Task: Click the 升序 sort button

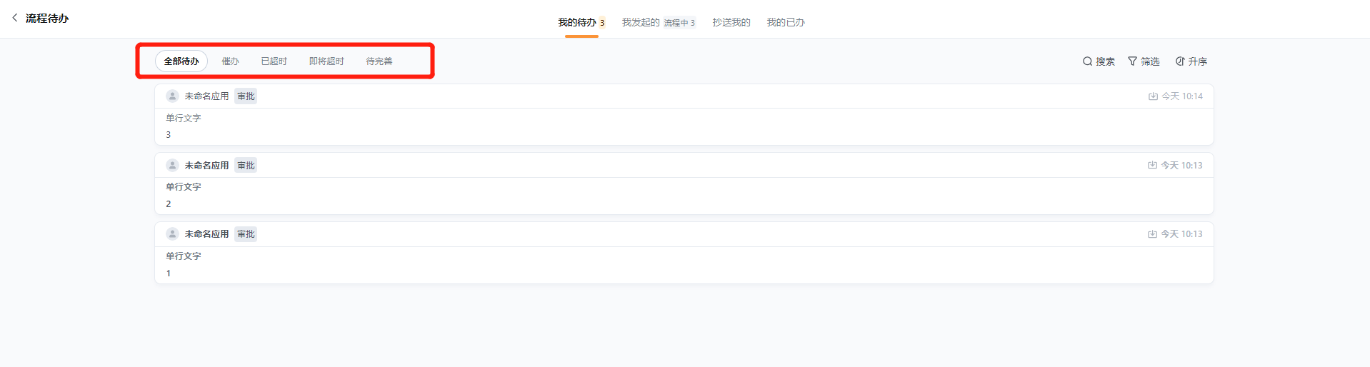Action: 1191,61
